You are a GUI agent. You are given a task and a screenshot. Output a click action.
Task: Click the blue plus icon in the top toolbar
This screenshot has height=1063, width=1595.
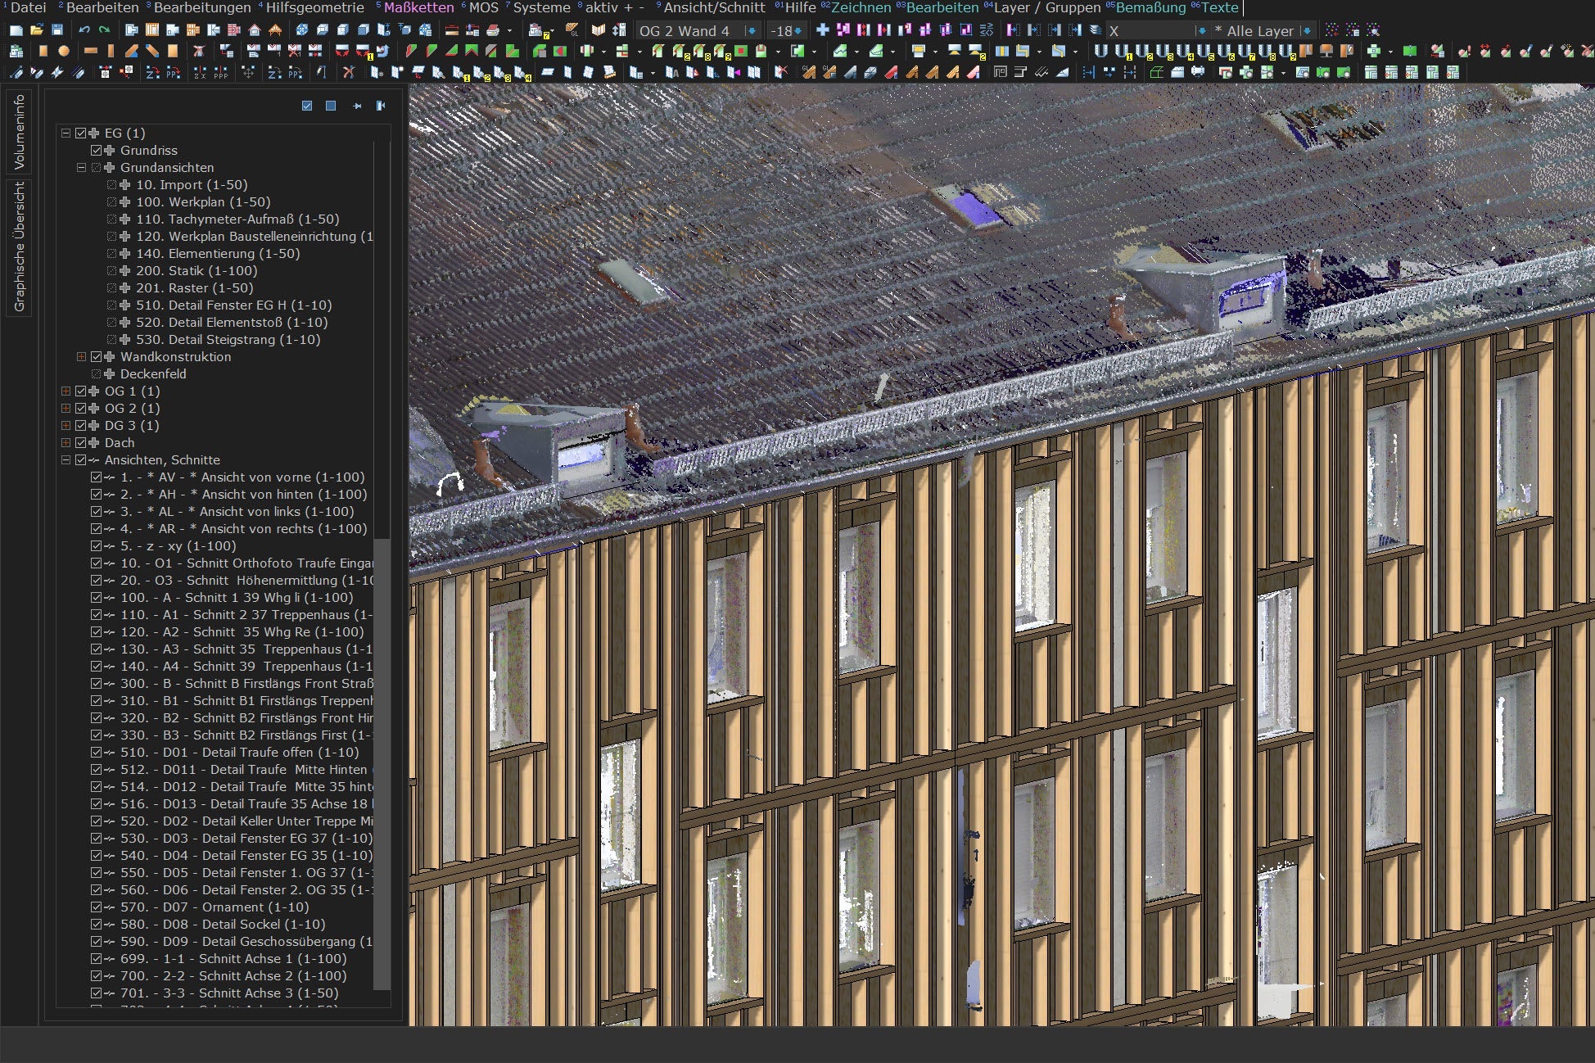(822, 30)
